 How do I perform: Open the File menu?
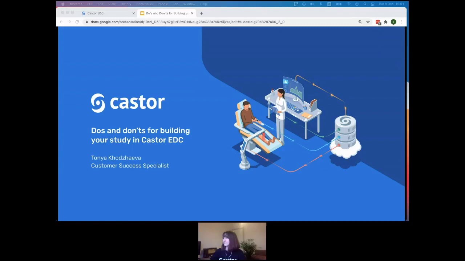point(90,4)
